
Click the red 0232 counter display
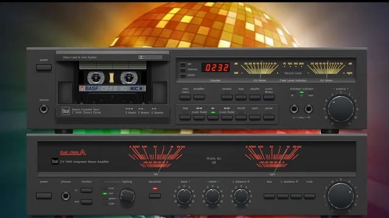pyautogui.click(x=216, y=67)
